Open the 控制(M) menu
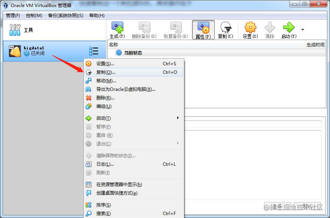Image resolution: width=330 pixels, height=218 pixels. tap(34, 16)
